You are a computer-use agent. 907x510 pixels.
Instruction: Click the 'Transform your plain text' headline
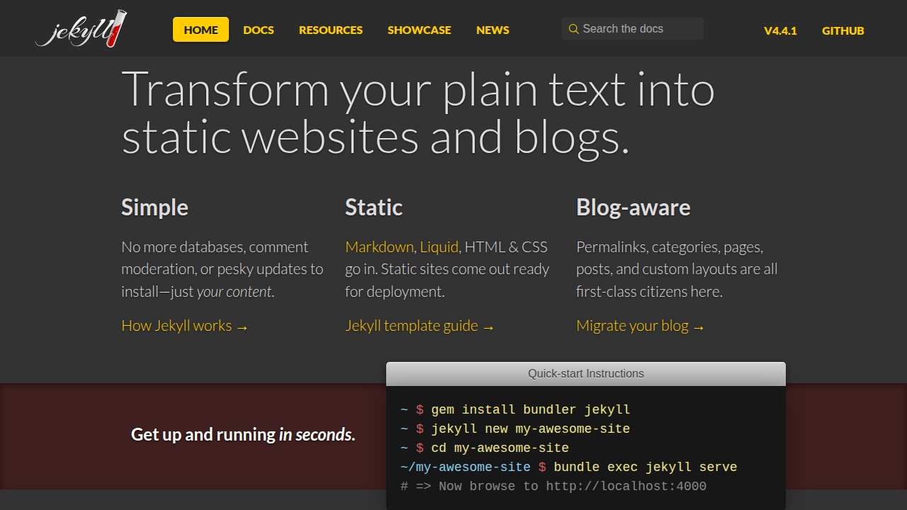tap(418, 112)
